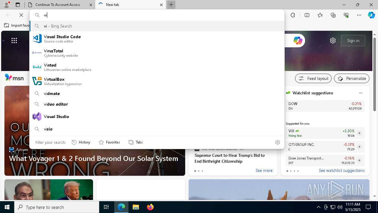Image resolution: width=378 pixels, height=213 pixels.
Task: Select the video editor search suggestion
Action: 157,104
